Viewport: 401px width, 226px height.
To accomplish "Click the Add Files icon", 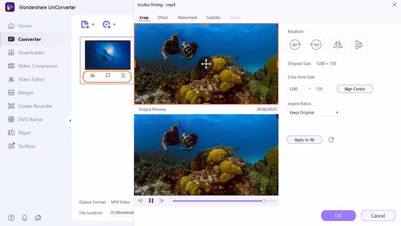I will pos(85,24).
